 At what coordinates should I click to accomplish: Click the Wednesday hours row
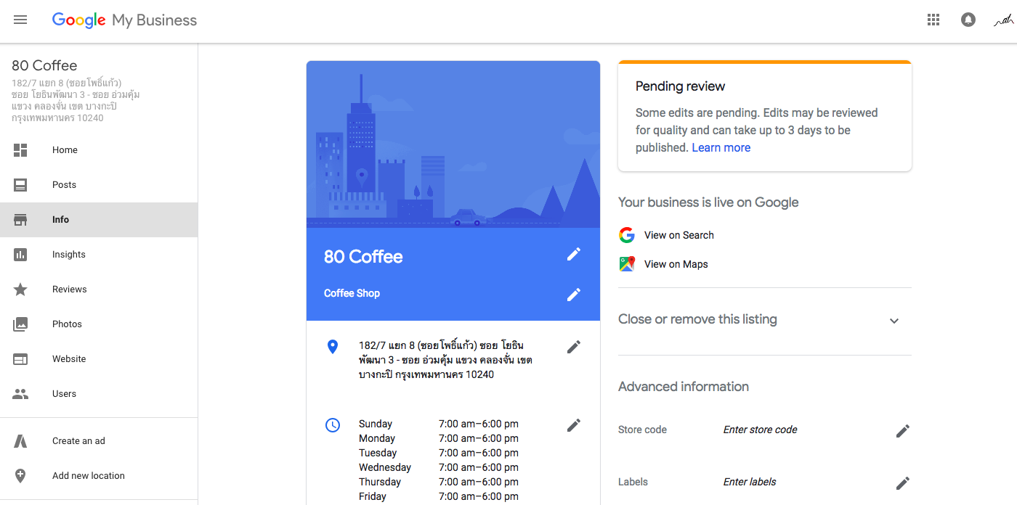point(439,467)
